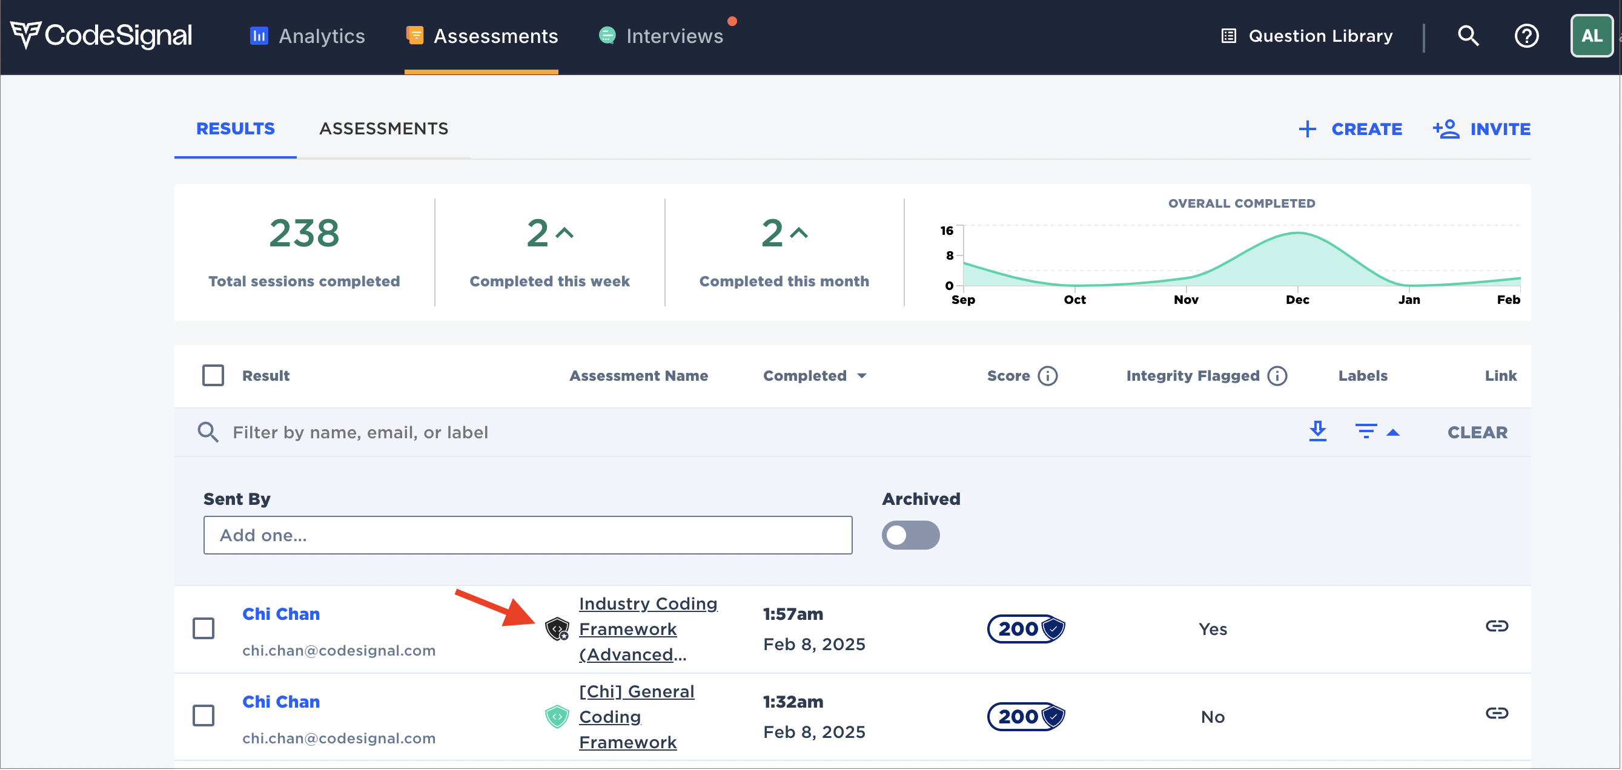Click the add-person icon beside INVITE

point(1446,129)
